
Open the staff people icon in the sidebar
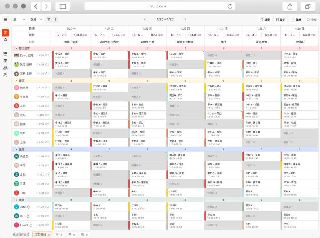5,68
